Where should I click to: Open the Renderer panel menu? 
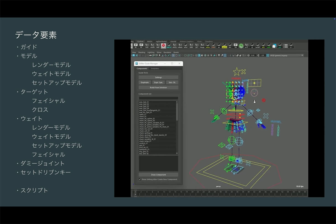[167, 52]
